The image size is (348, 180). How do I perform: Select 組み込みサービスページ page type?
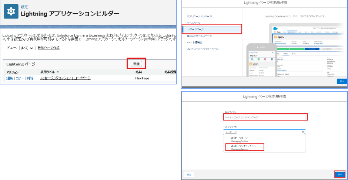[199, 36]
